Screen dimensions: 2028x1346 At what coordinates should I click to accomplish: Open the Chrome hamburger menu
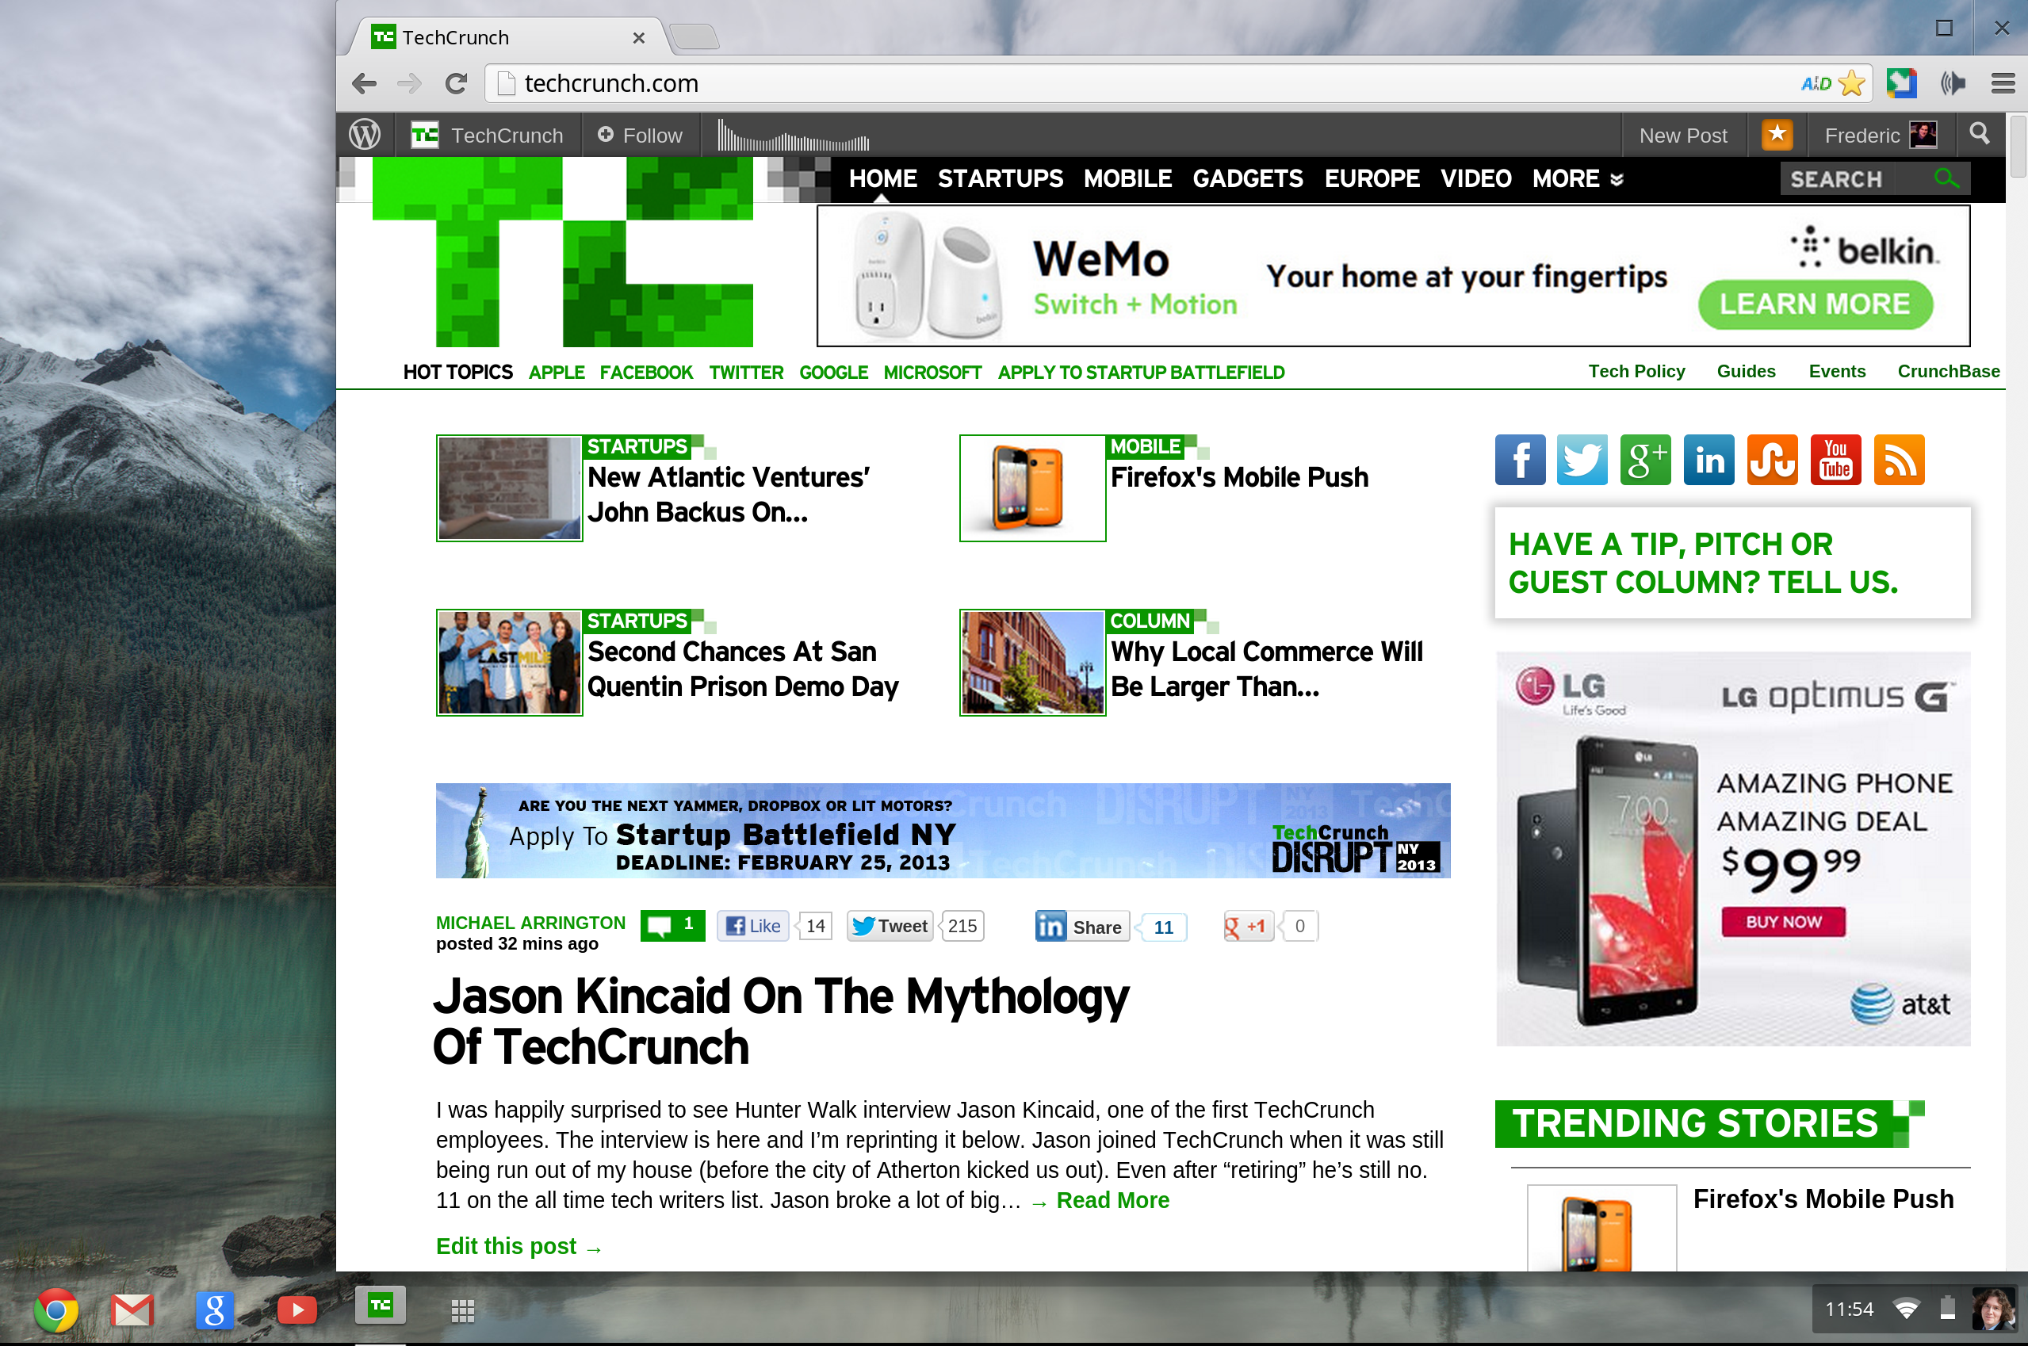[2003, 83]
